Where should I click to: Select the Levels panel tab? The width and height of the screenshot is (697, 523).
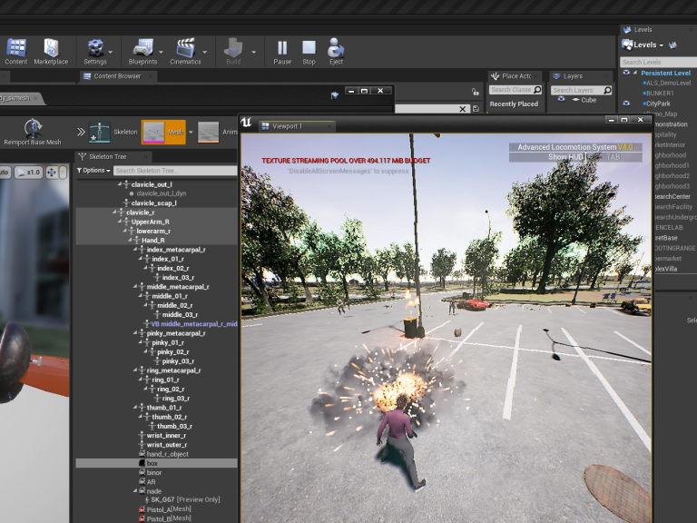pos(643,29)
